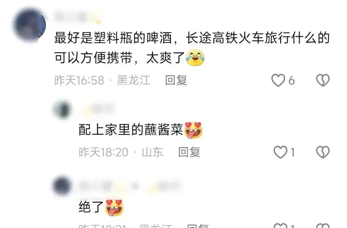
Task: Tap the like count 6
Action: click(x=291, y=80)
